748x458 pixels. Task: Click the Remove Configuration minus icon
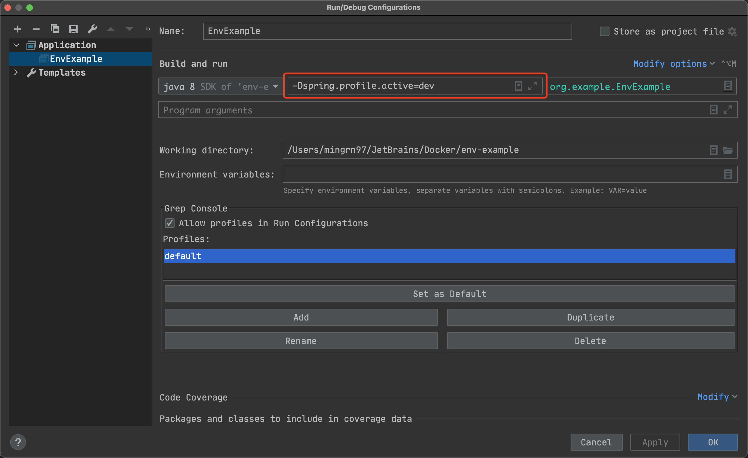(x=36, y=29)
